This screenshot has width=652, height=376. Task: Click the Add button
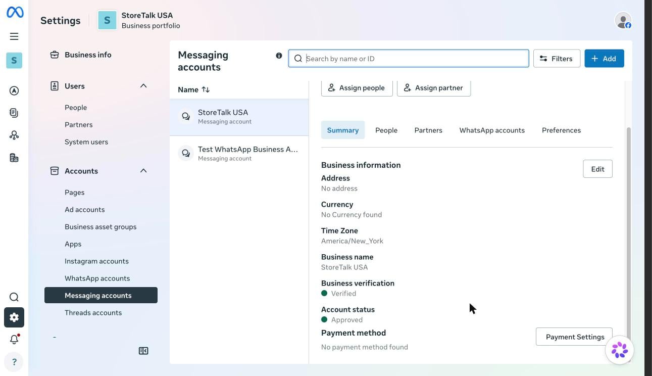(x=604, y=59)
